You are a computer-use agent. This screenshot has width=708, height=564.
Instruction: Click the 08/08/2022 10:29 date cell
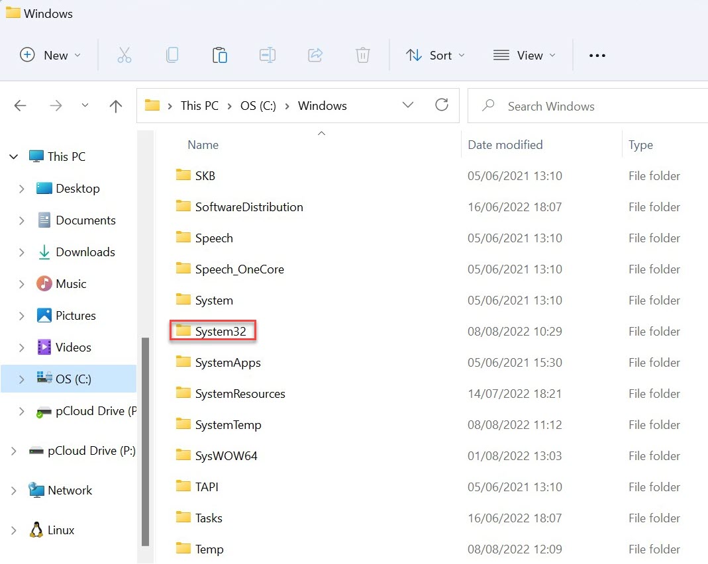(515, 331)
